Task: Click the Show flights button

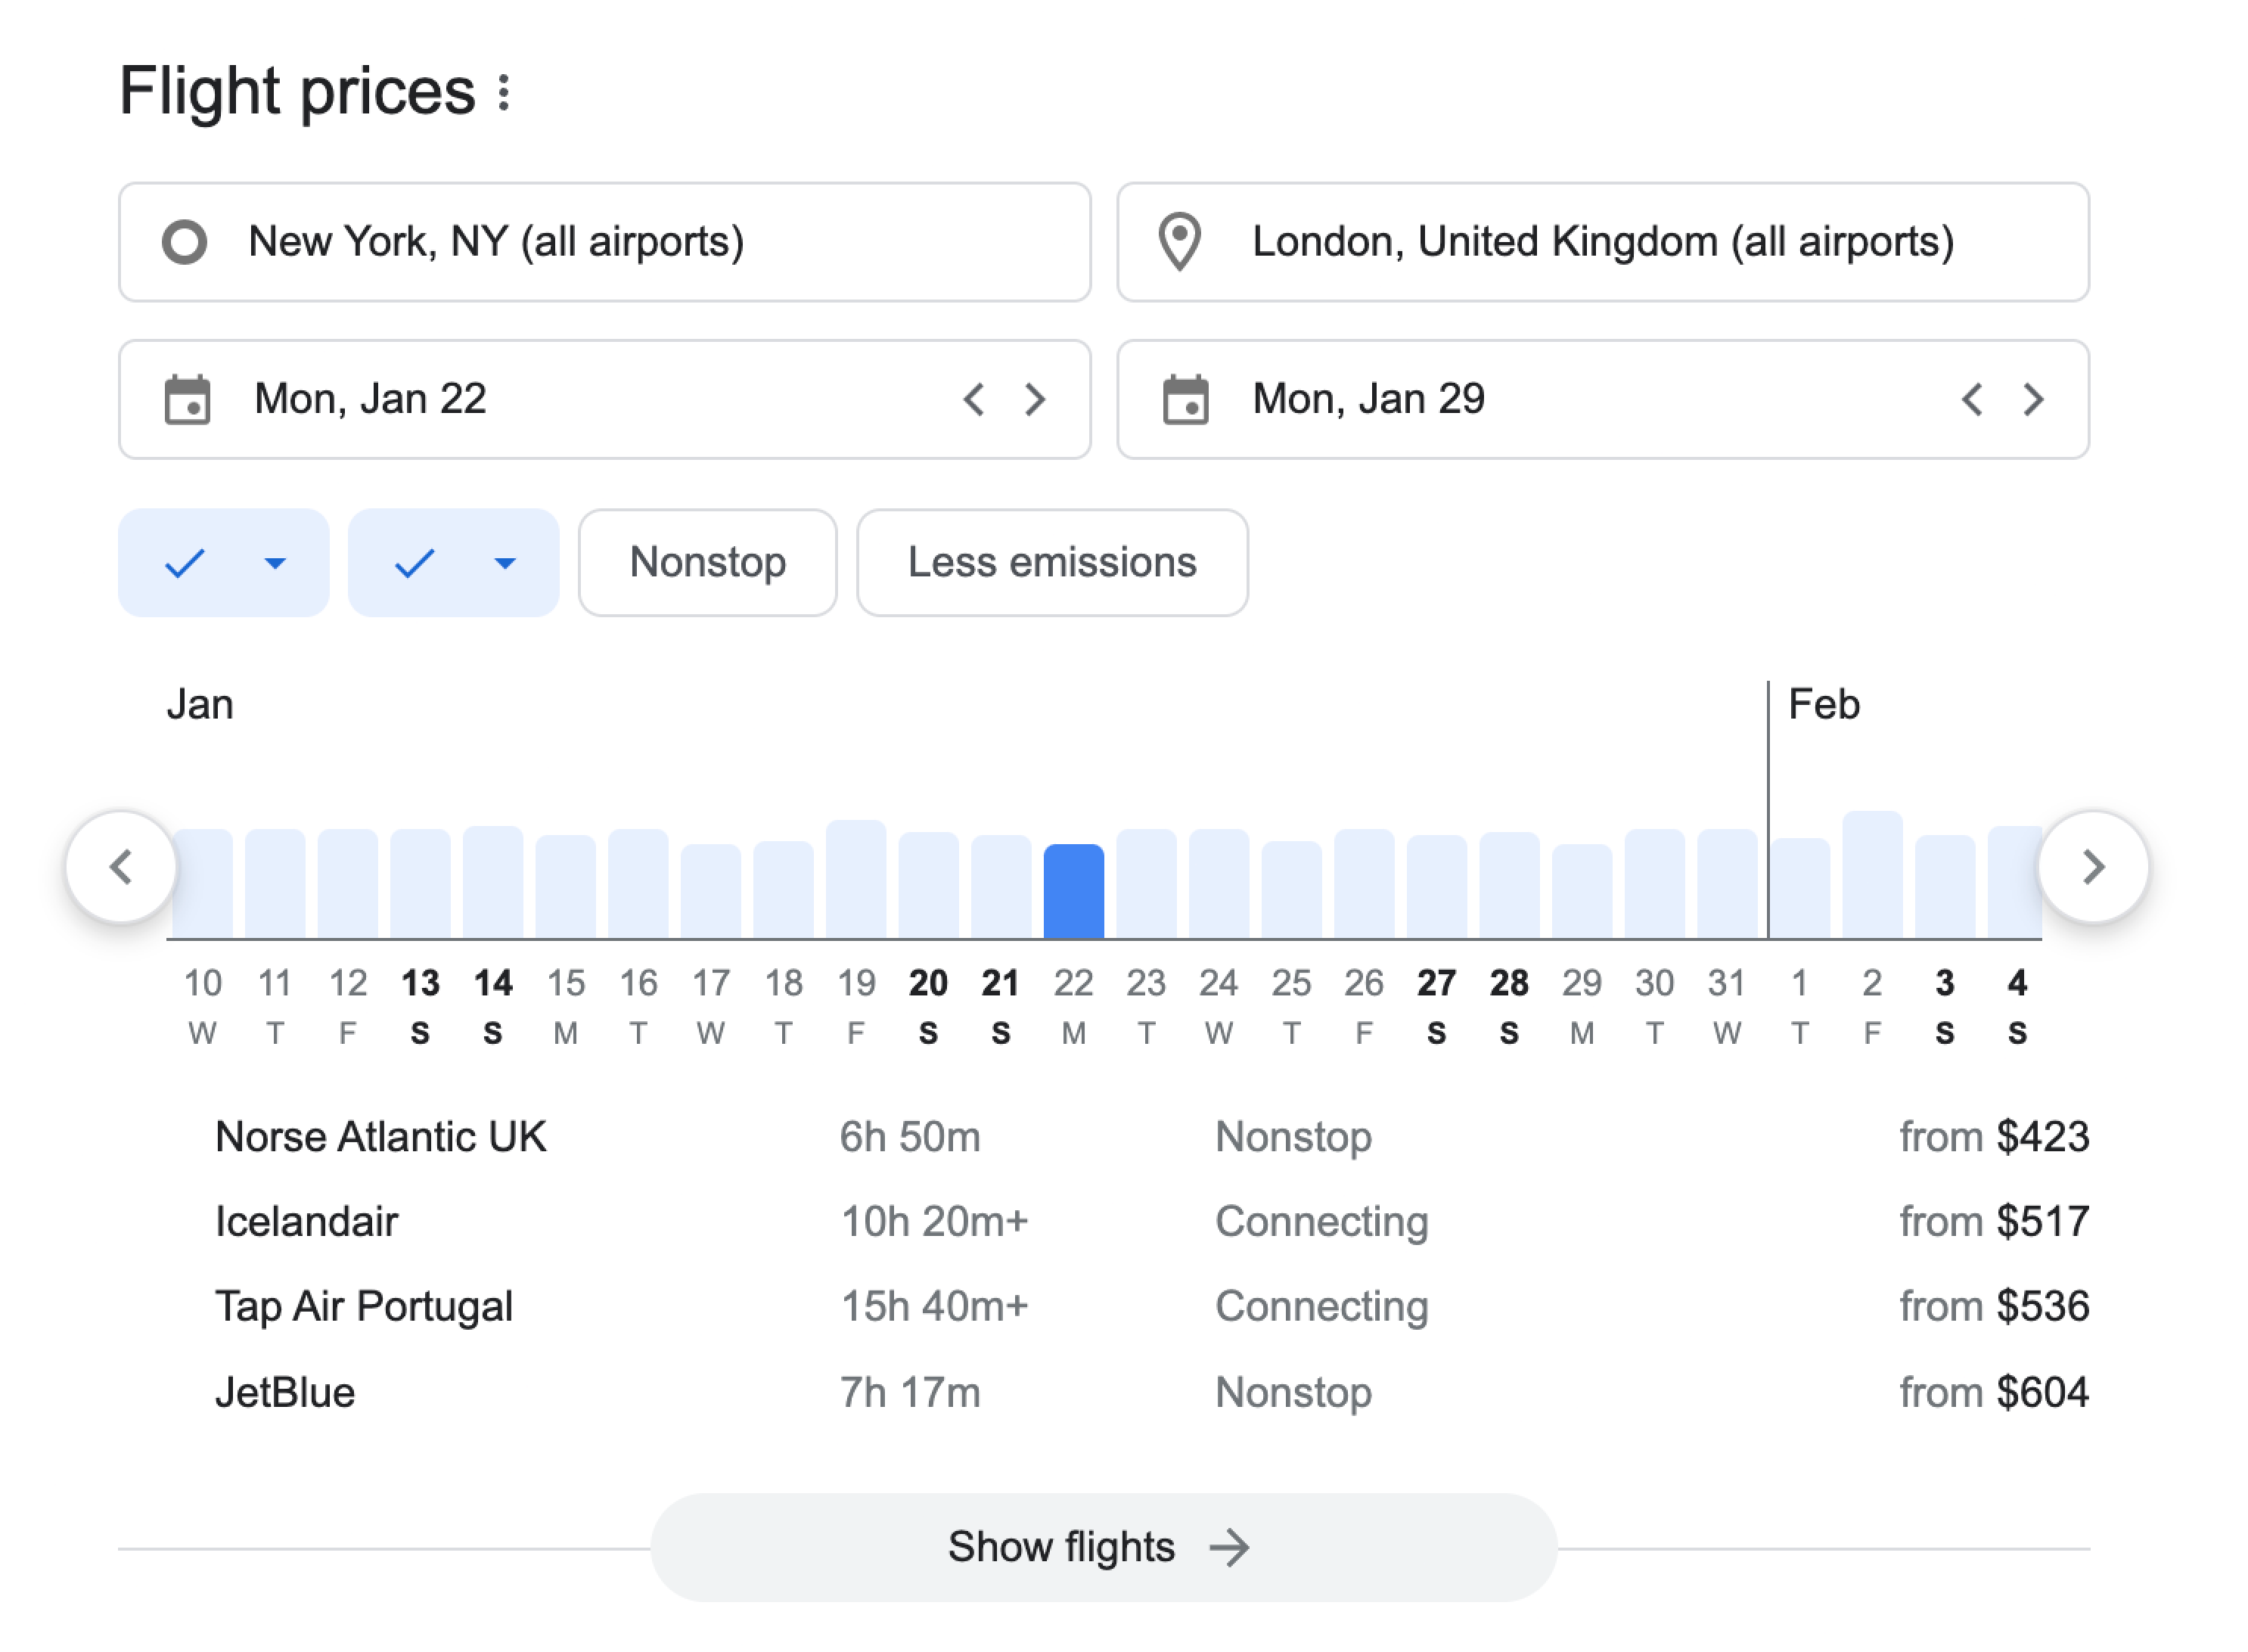Action: click(x=1102, y=1547)
